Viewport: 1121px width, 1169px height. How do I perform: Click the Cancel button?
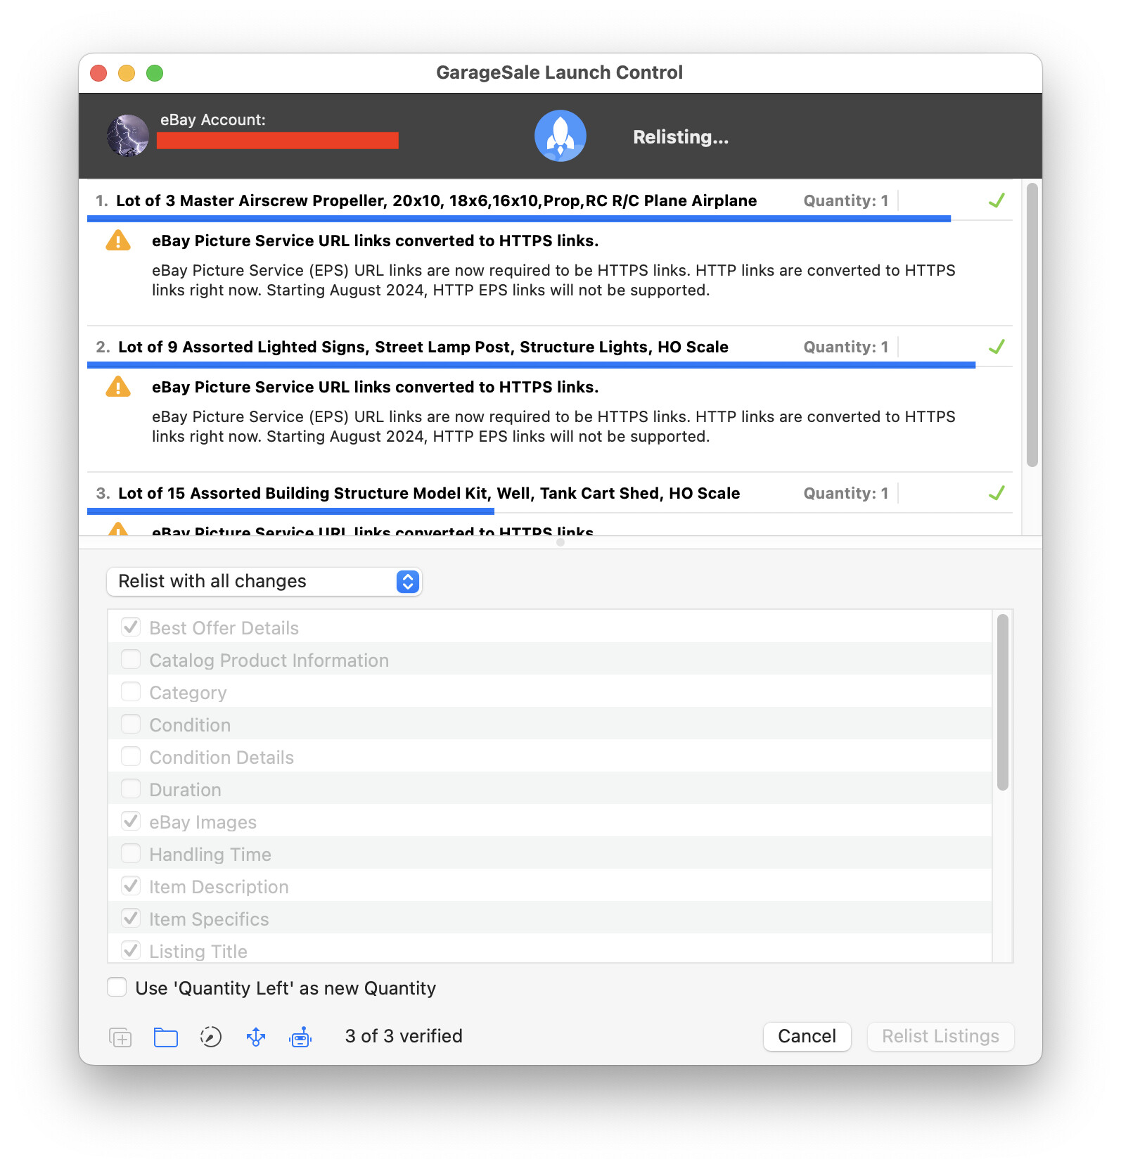pyautogui.click(x=807, y=1037)
